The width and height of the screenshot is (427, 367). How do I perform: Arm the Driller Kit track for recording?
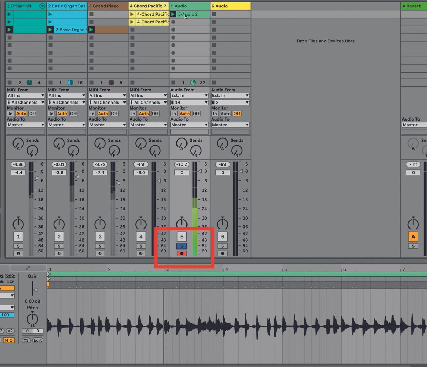click(x=18, y=253)
